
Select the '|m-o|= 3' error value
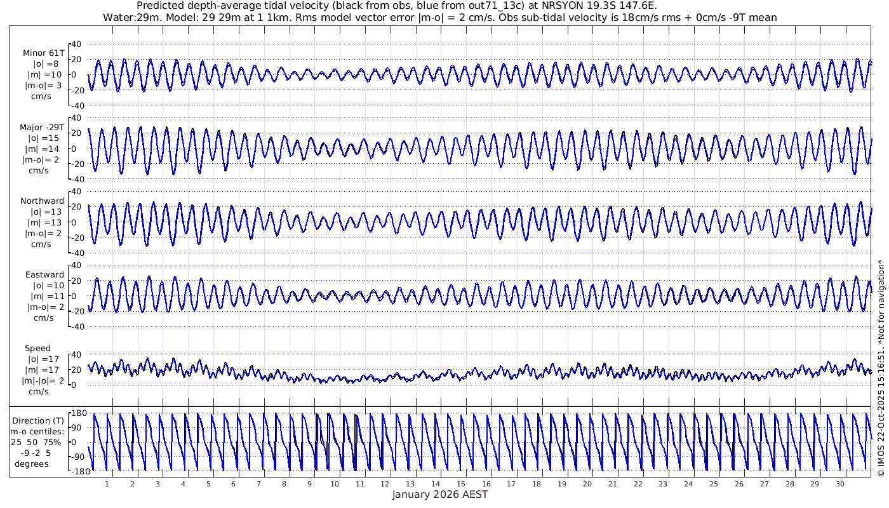click(x=43, y=85)
